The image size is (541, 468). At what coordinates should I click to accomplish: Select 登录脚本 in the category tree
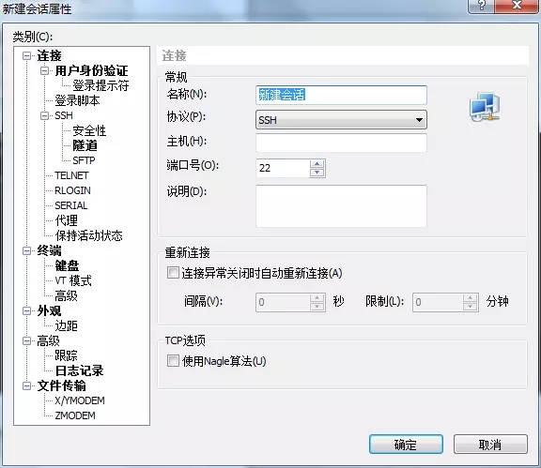77,100
